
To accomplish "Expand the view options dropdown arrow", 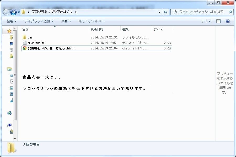I will 210,21.
